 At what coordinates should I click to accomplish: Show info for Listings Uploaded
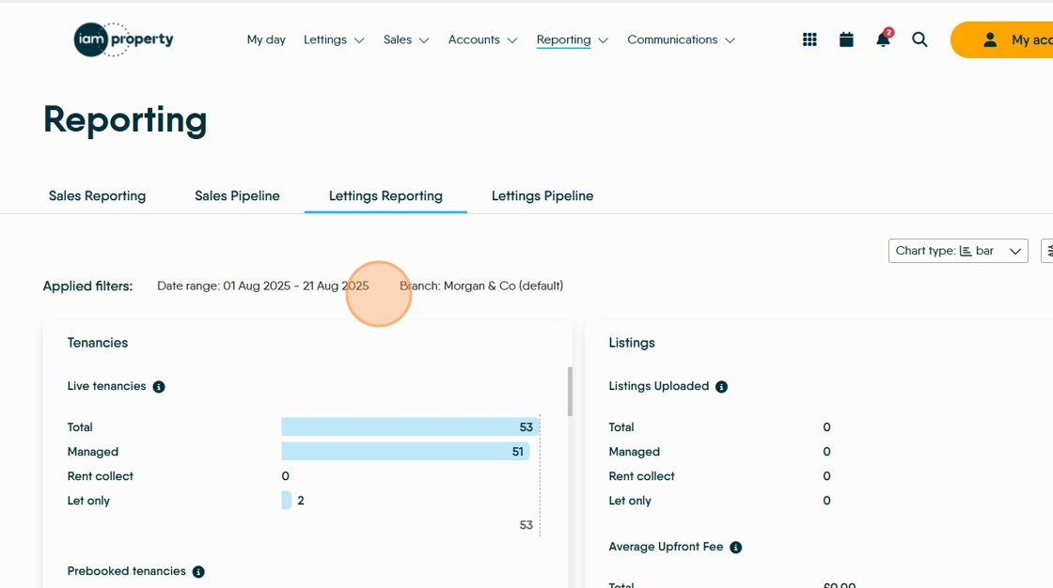click(x=721, y=387)
